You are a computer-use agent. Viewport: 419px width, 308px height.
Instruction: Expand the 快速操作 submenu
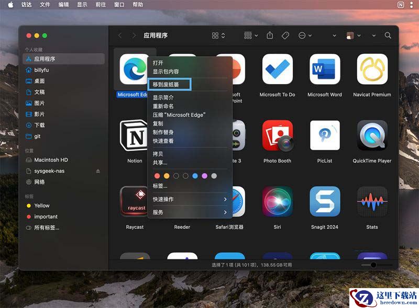click(190, 199)
